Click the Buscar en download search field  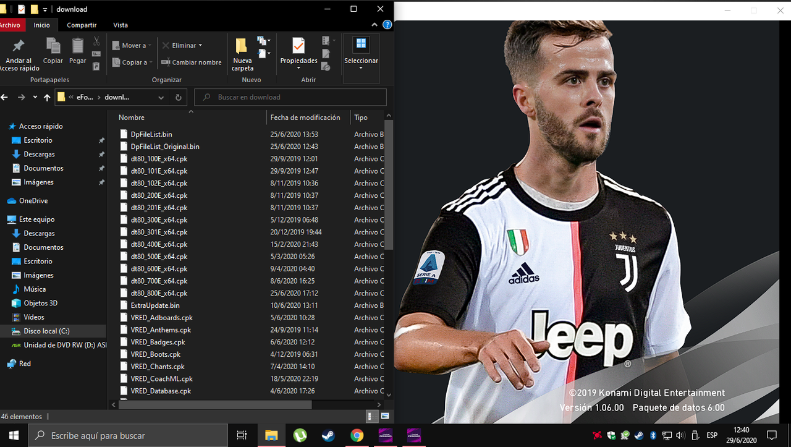pos(290,97)
